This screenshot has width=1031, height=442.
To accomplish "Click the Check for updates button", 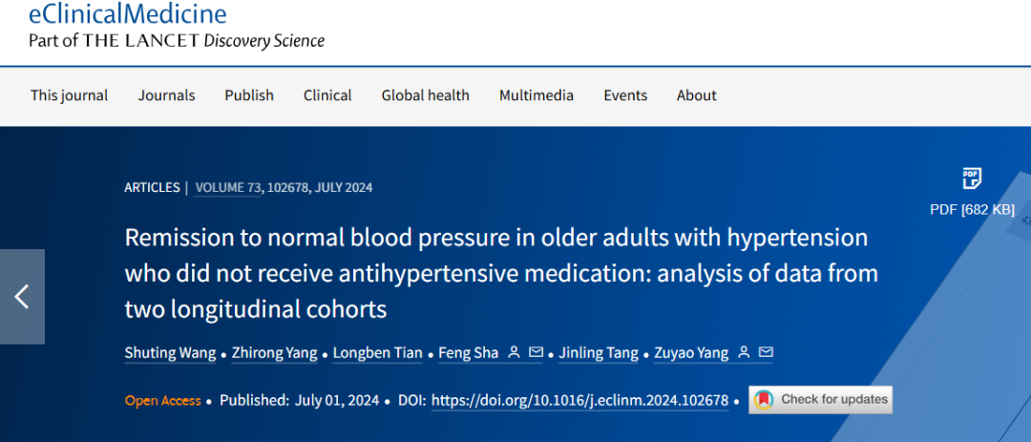I will 821,399.
